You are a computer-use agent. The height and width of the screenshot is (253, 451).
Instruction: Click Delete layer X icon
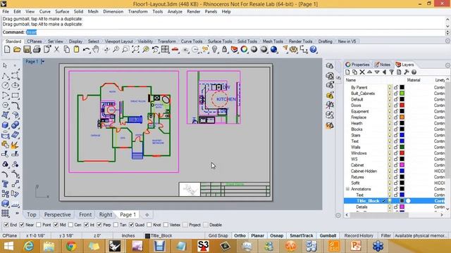(362, 72)
